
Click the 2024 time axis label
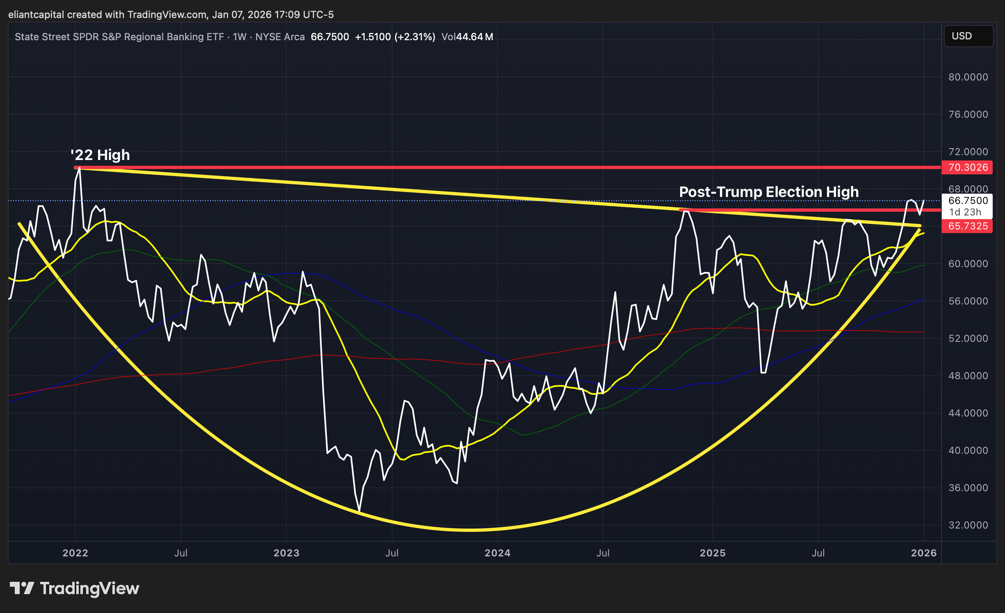(497, 553)
